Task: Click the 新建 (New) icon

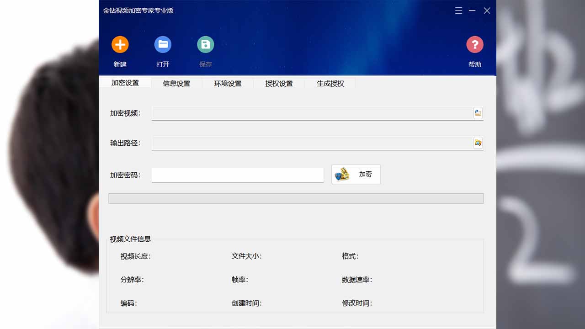Action: (120, 44)
